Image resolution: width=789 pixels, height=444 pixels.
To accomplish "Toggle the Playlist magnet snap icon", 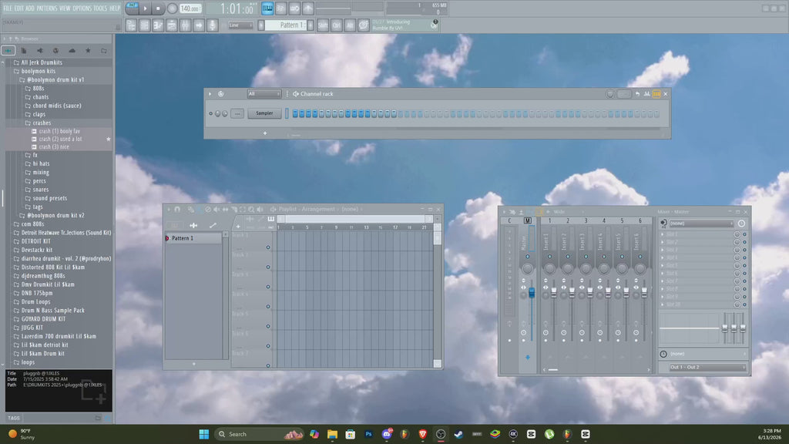I will coord(177,209).
